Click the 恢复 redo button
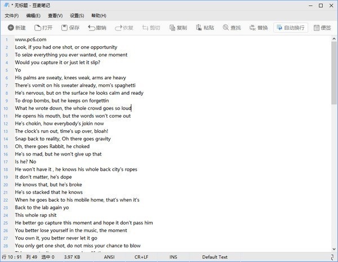 pos(124,28)
